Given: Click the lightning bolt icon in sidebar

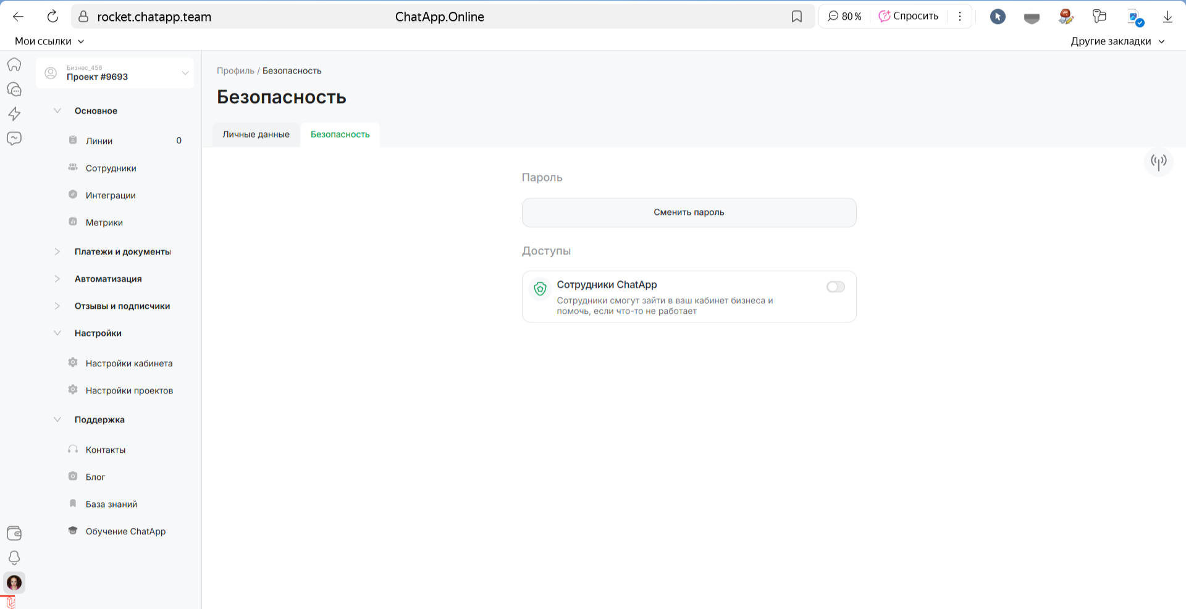Looking at the screenshot, I should point(14,114).
